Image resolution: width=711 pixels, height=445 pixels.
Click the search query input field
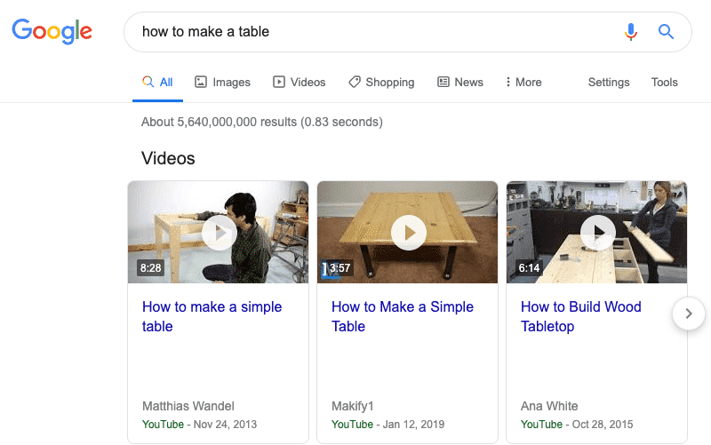[x=376, y=32]
